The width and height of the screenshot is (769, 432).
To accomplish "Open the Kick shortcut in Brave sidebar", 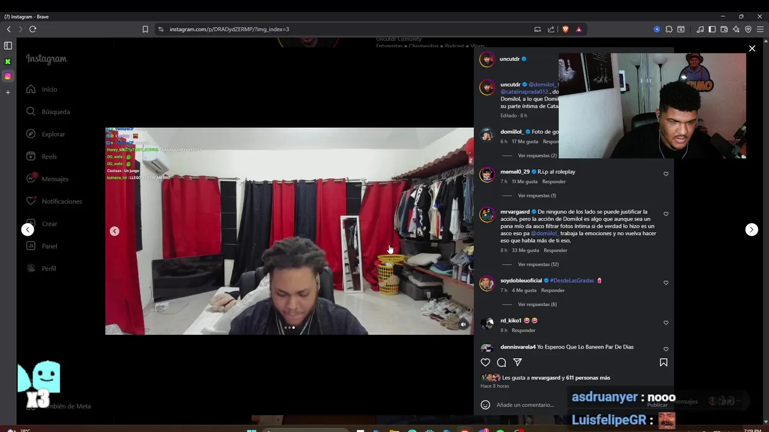I will click(x=8, y=61).
